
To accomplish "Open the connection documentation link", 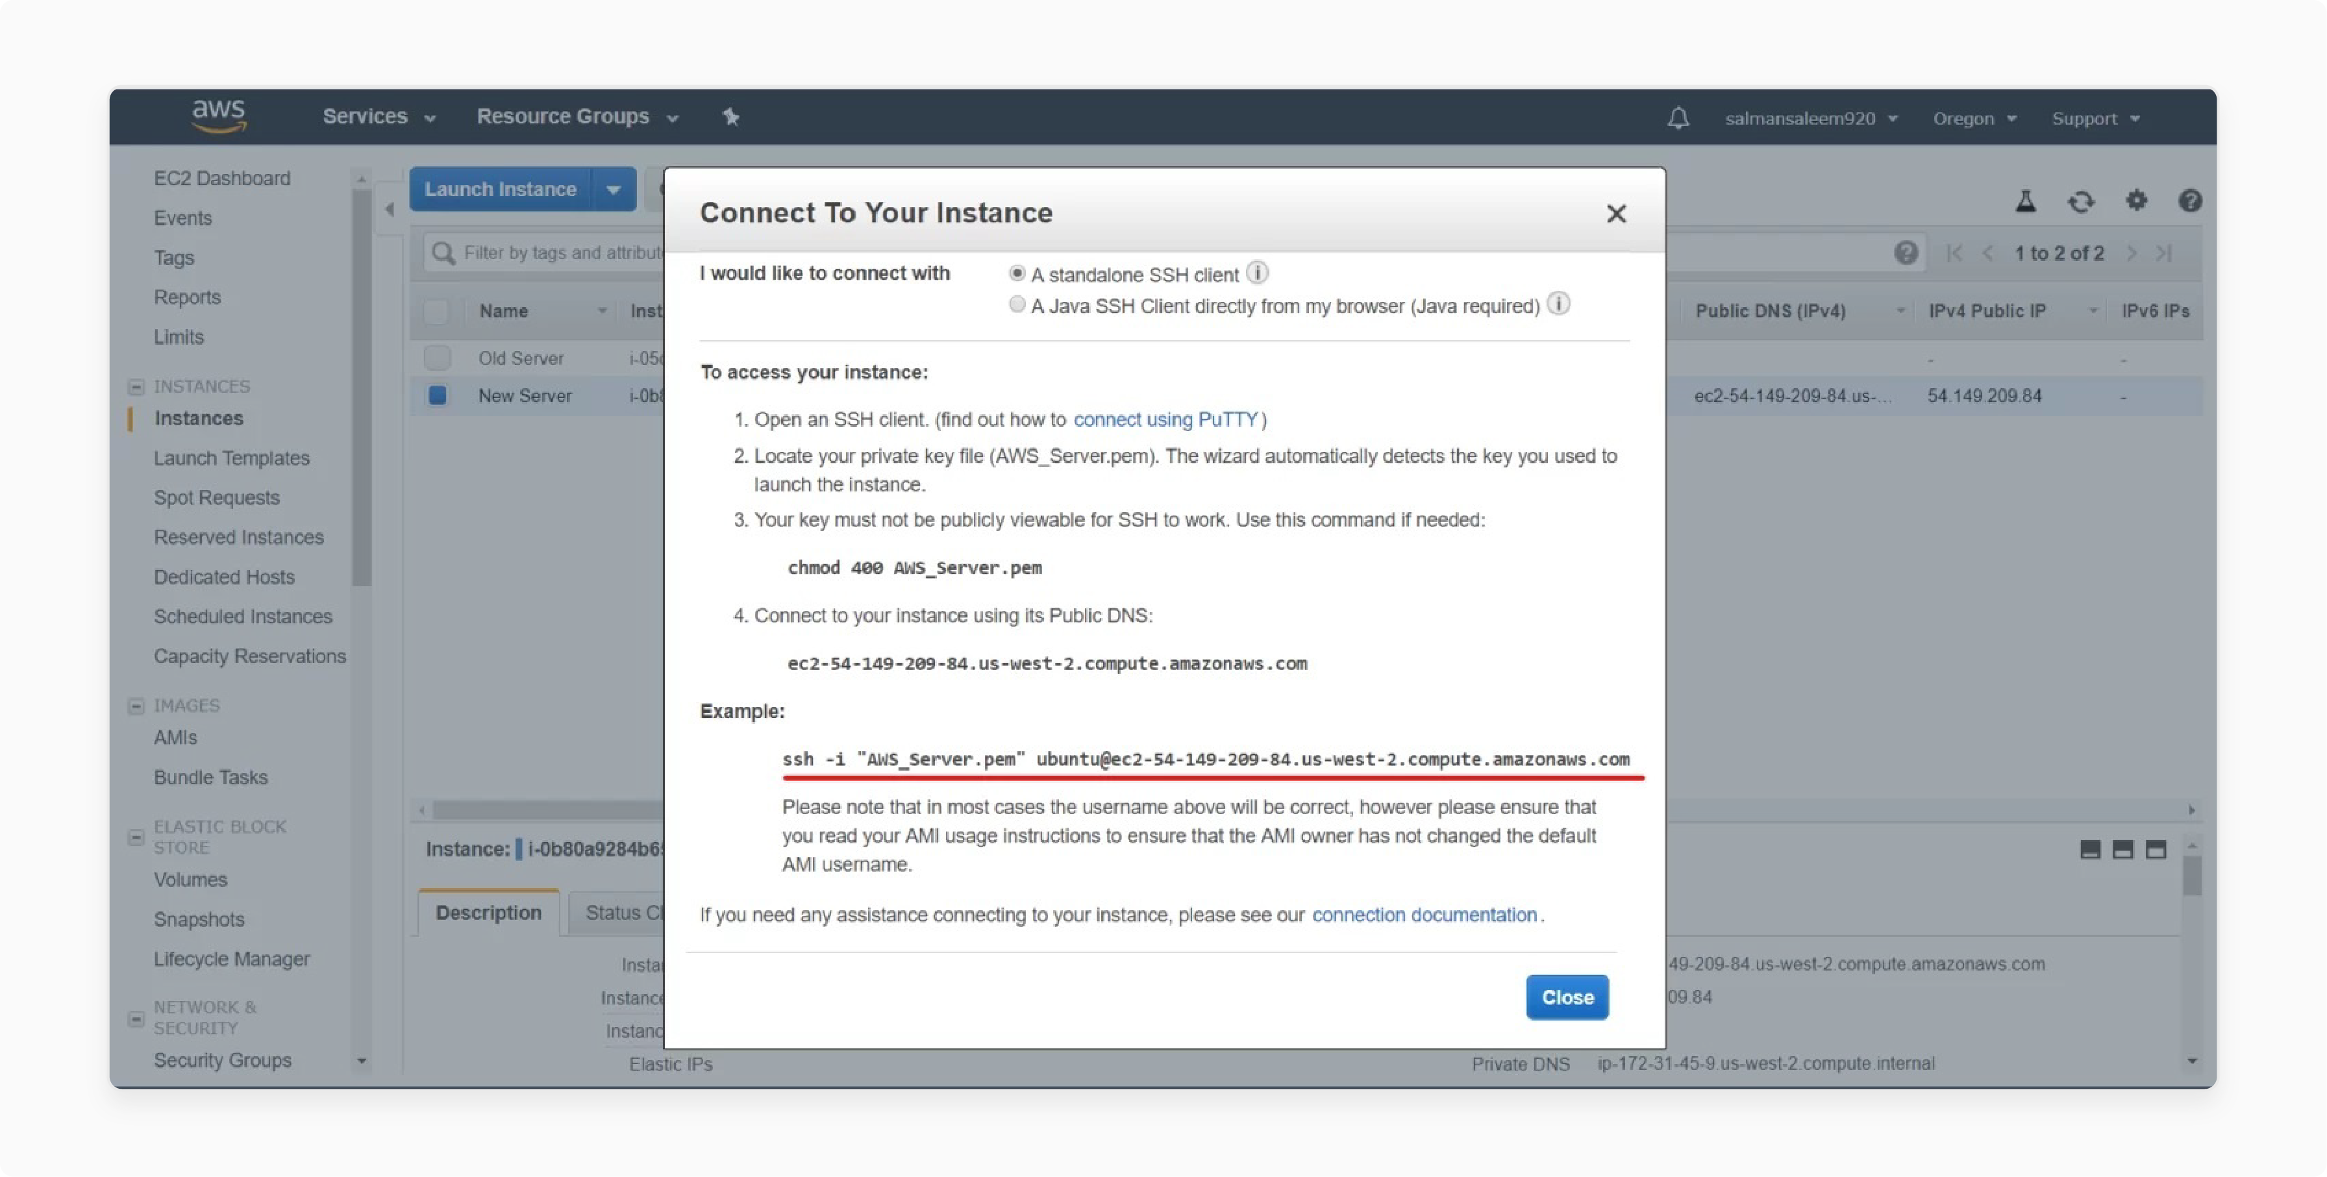I will (x=1425, y=914).
